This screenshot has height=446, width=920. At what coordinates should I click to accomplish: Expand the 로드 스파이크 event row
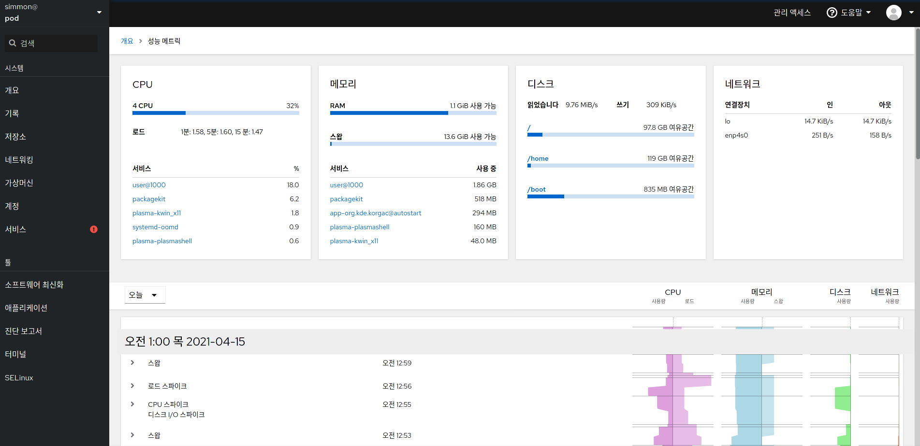132,386
